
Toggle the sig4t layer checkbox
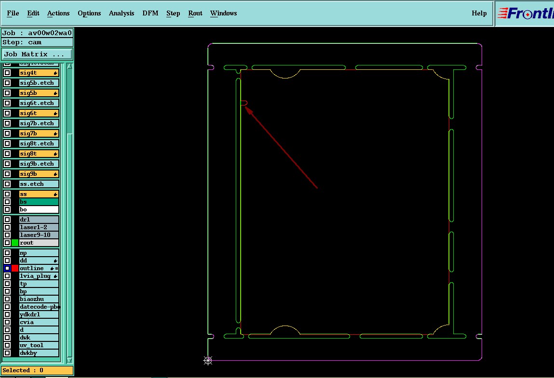point(7,73)
